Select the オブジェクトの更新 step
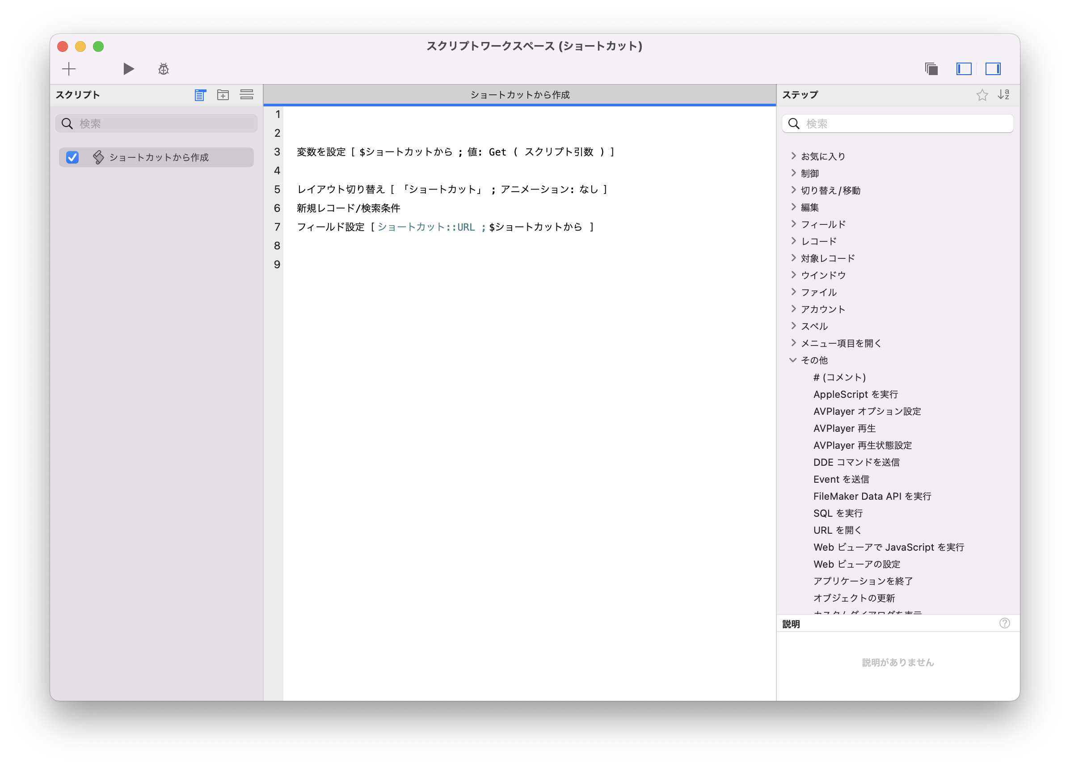The height and width of the screenshot is (767, 1070). pos(854,598)
